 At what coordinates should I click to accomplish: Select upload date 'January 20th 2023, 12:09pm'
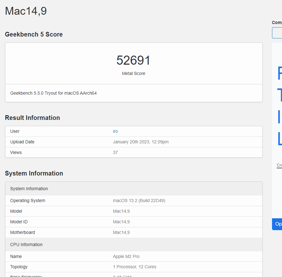pos(141,142)
